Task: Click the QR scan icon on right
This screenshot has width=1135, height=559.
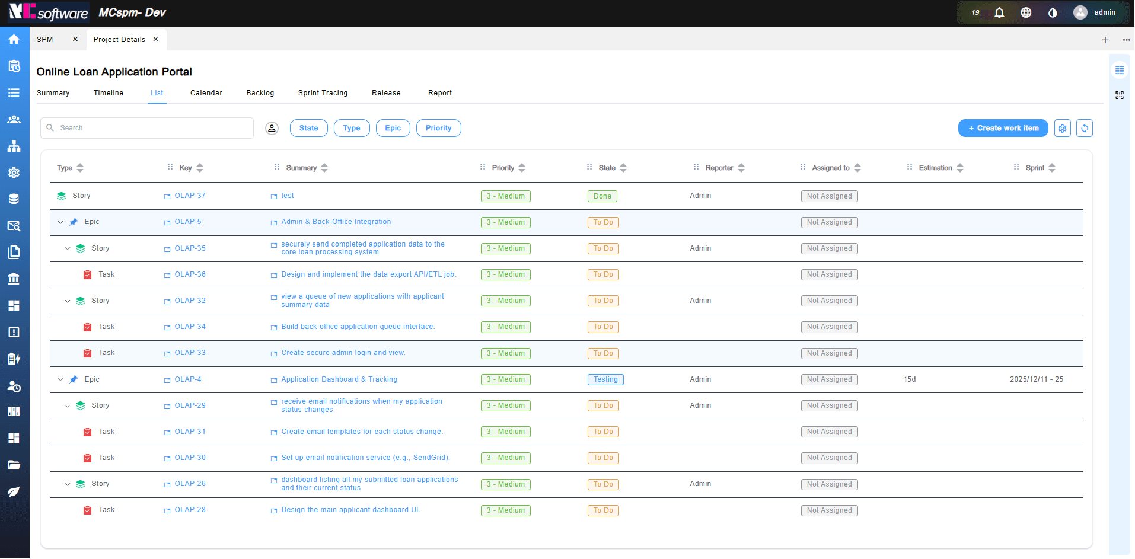Action: click(x=1120, y=95)
